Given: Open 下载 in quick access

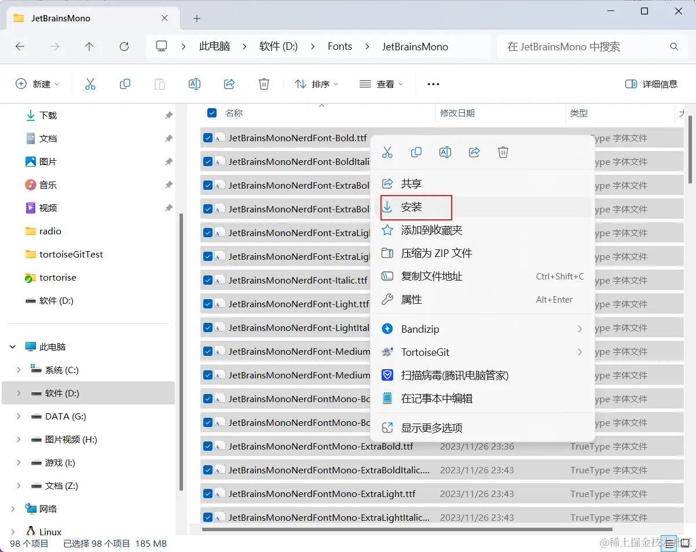Looking at the screenshot, I should tap(48, 115).
